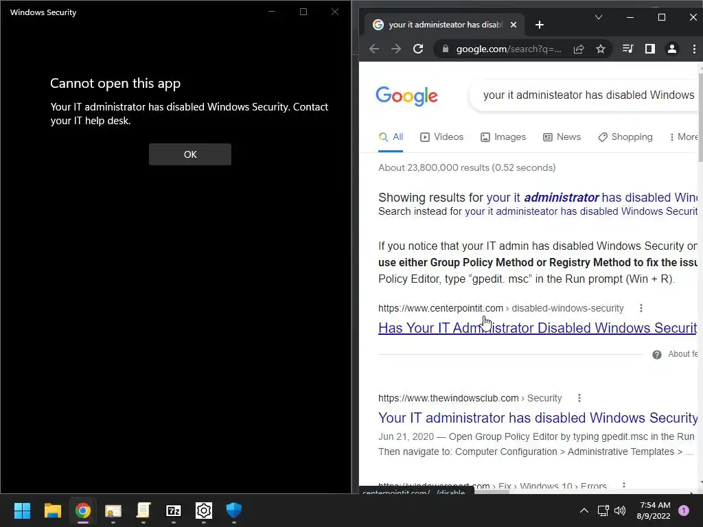This screenshot has height=527, width=703.
Task: Click the Google logo
Action: [406, 95]
